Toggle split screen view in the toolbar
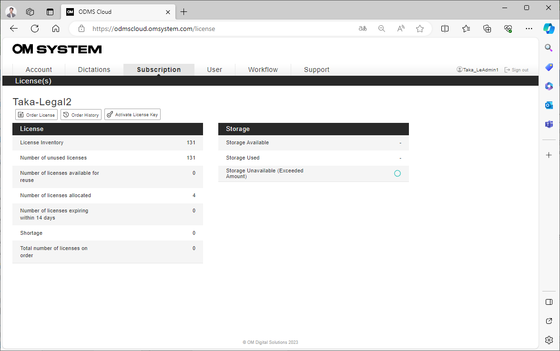Viewport: 560px width, 351px height. tap(445, 29)
